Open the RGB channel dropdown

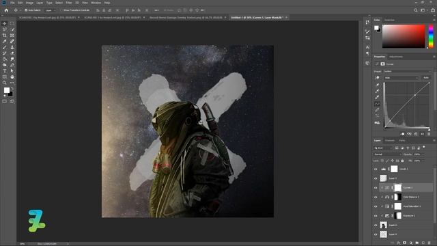(401, 77)
